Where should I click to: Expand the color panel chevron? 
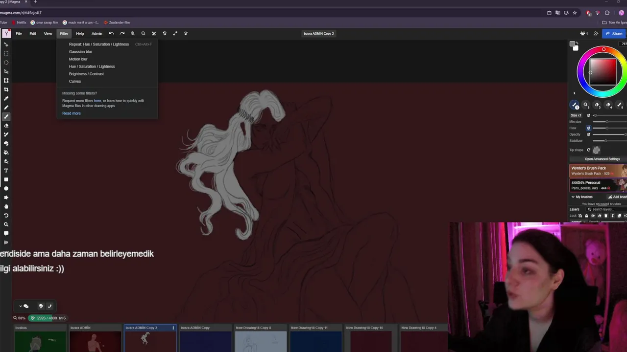click(x=574, y=93)
